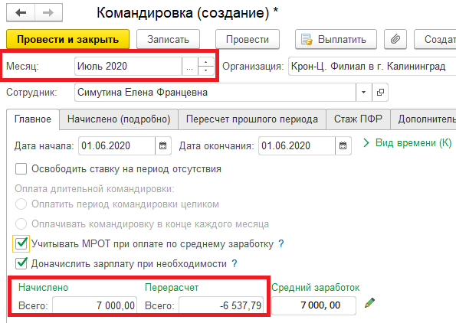Uncheck Учитывать МРОТ при оплате checkbox

pyautogui.click(x=21, y=243)
